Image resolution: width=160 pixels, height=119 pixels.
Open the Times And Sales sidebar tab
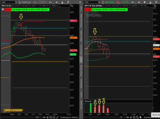[81, 21]
